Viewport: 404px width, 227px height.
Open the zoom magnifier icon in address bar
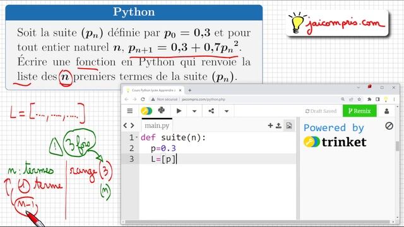(343, 99)
